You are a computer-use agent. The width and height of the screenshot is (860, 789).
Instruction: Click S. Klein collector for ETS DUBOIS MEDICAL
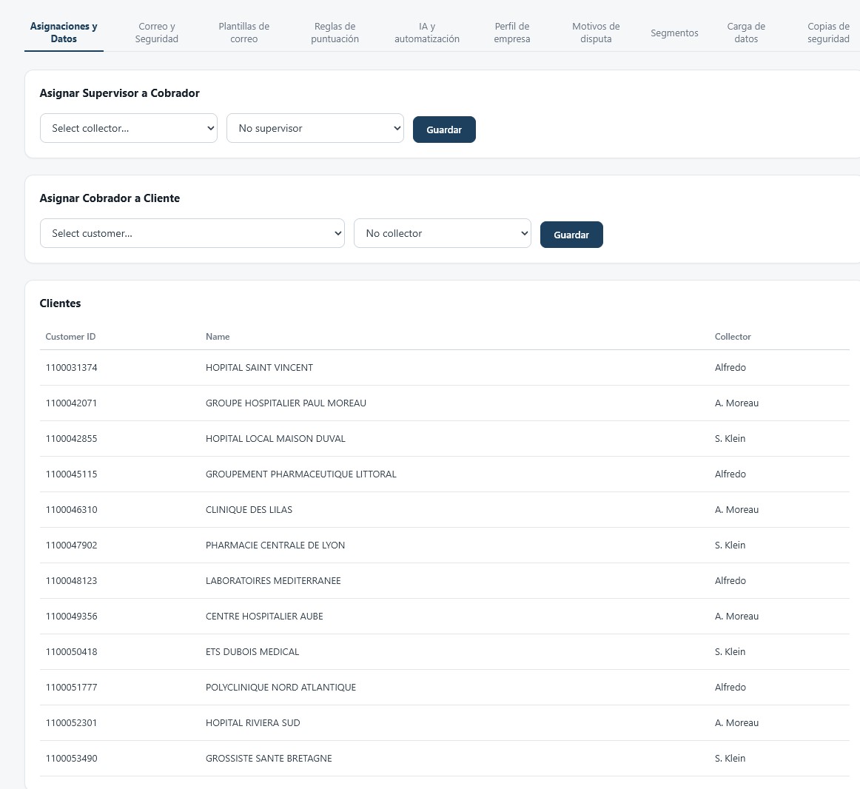pyautogui.click(x=730, y=651)
